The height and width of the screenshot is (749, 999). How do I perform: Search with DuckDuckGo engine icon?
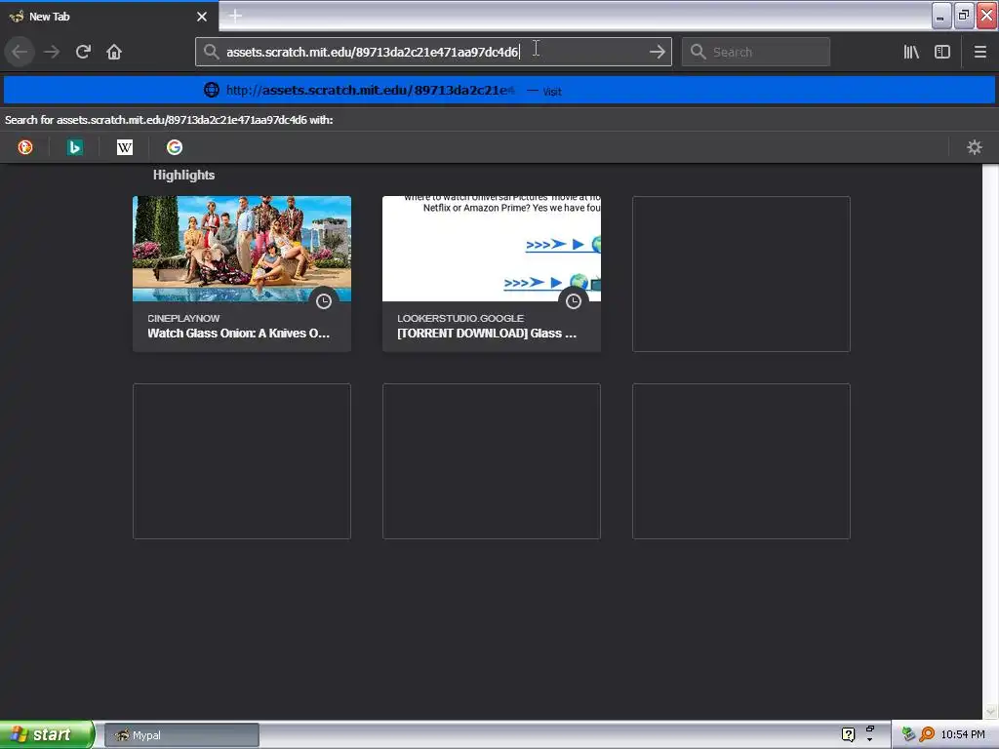(24, 148)
